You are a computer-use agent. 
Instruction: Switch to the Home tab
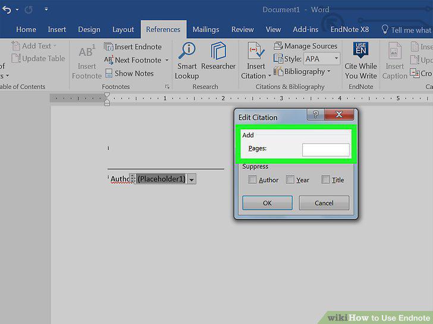pos(26,30)
